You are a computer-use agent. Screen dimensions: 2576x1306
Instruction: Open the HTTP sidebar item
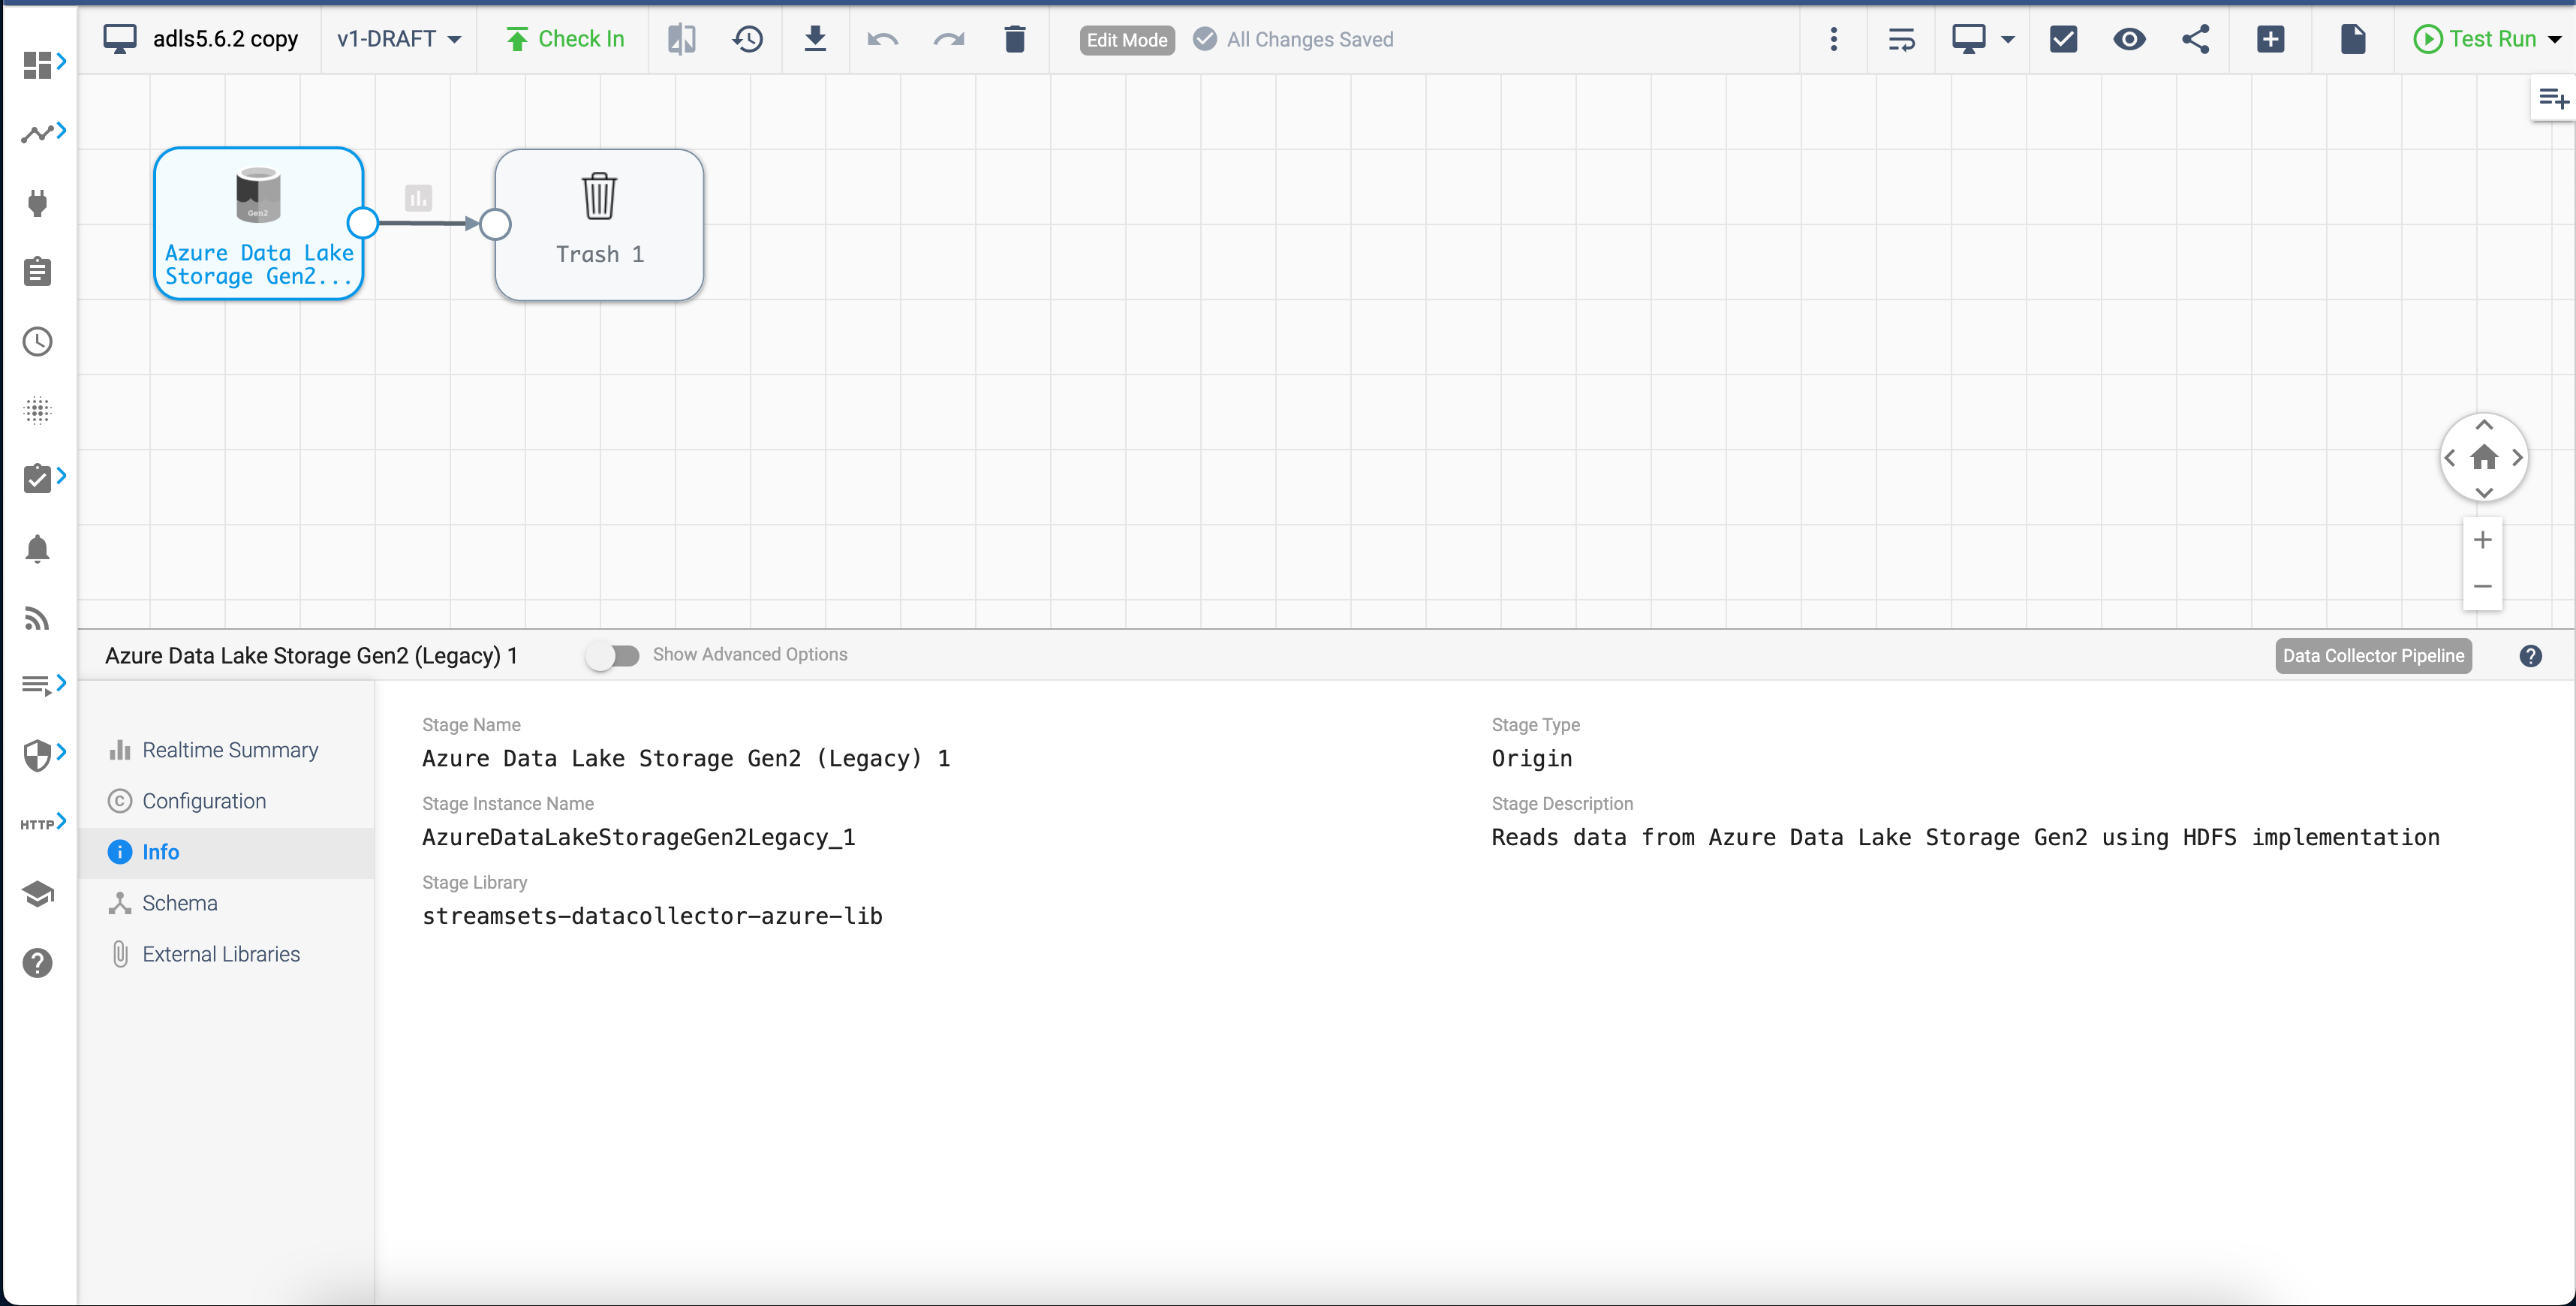coord(38,824)
